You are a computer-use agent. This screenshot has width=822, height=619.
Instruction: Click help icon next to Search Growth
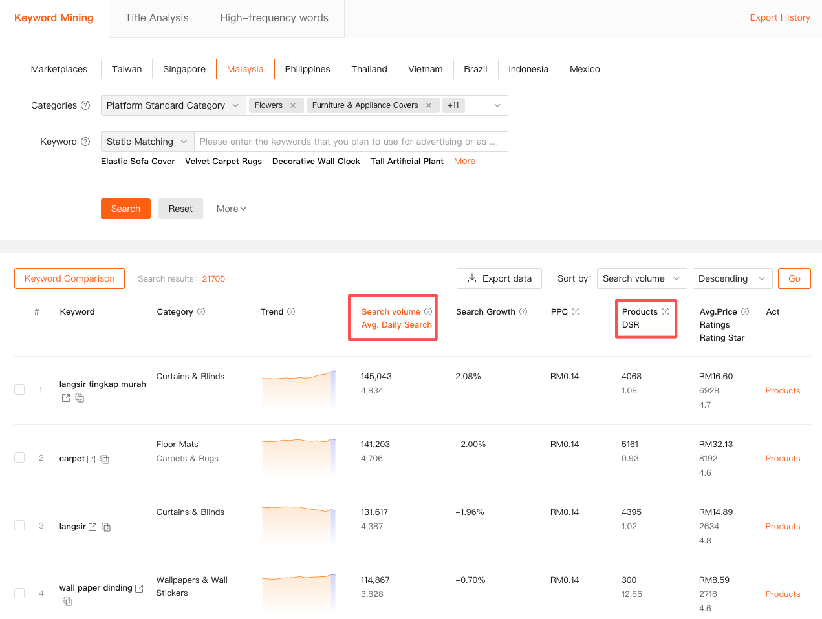523,311
